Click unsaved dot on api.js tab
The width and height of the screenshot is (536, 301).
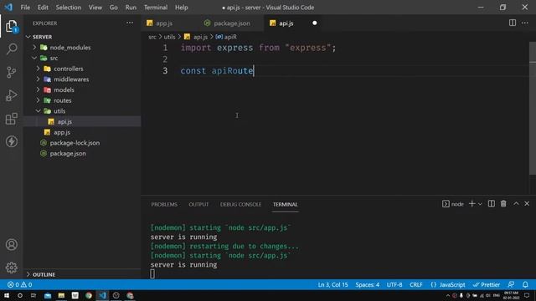[x=315, y=23]
